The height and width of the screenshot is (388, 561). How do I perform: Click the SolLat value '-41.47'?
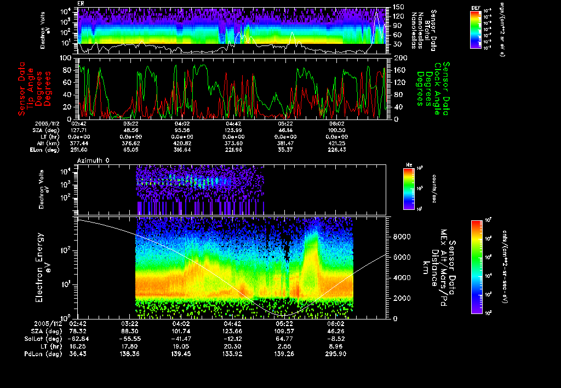click(181, 339)
